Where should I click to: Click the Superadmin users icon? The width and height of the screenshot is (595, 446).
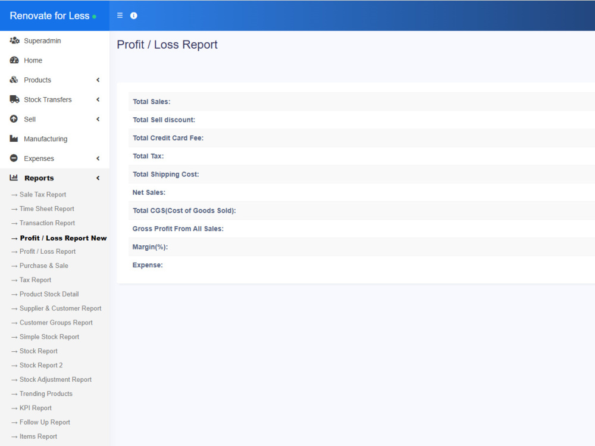pyautogui.click(x=14, y=40)
